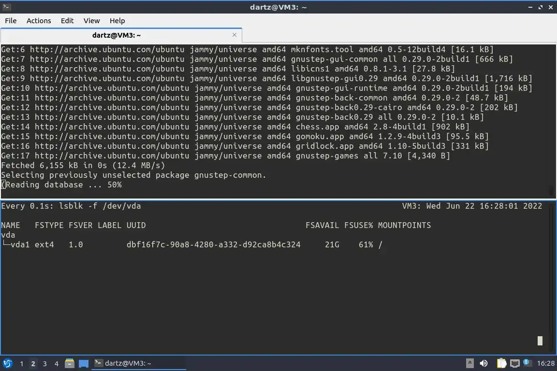Screen dimensions: 557x371
Task: Open the File menu
Action: coord(11,21)
